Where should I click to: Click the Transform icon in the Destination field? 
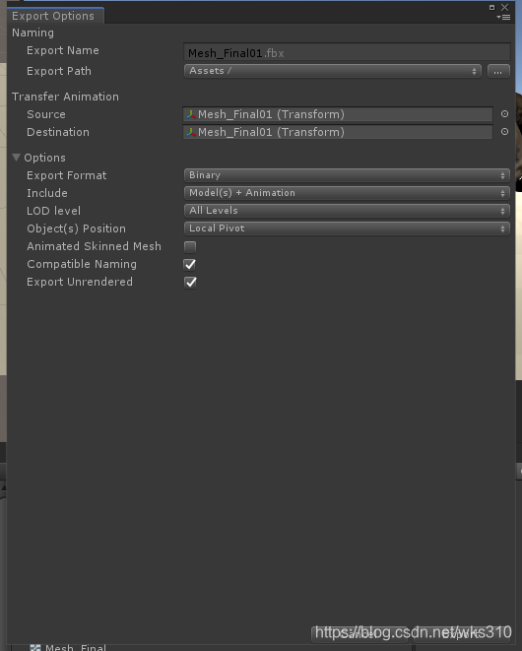tap(191, 132)
